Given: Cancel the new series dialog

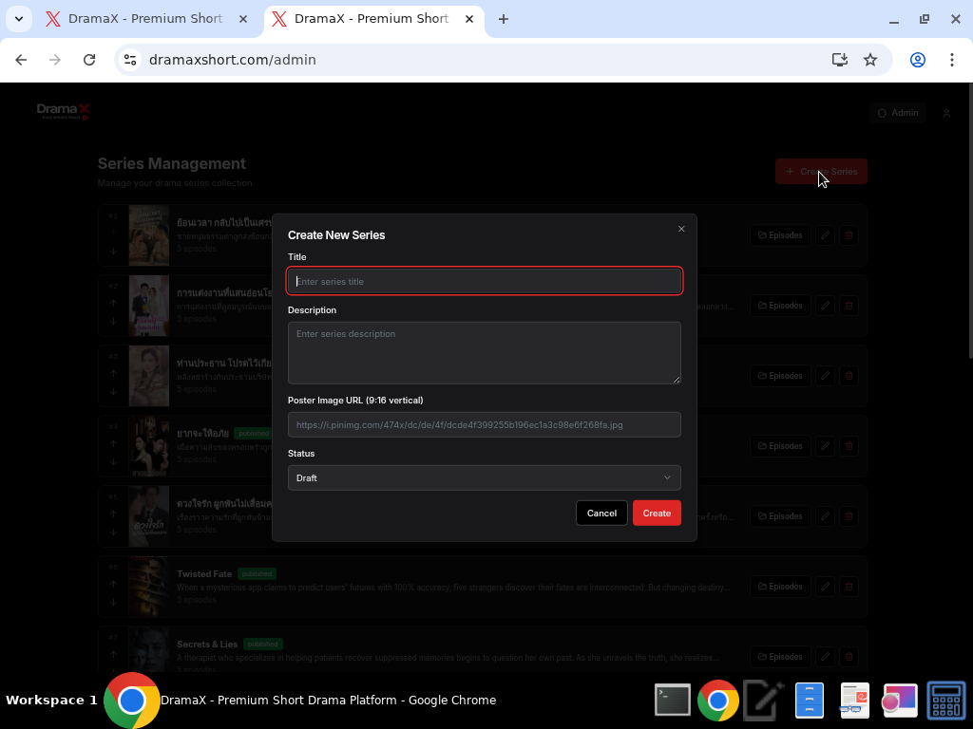Looking at the screenshot, I should coord(601,513).
